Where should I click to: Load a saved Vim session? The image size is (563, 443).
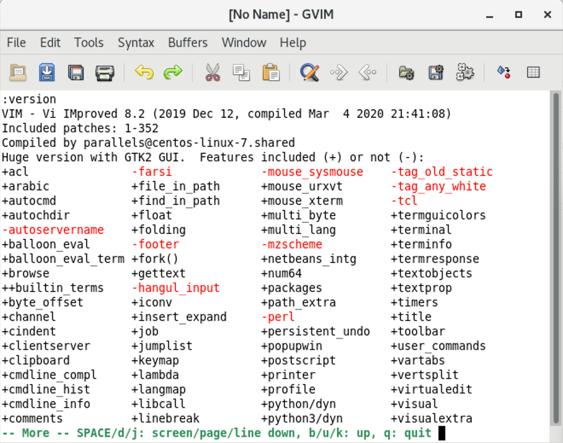tap(407, 73)
